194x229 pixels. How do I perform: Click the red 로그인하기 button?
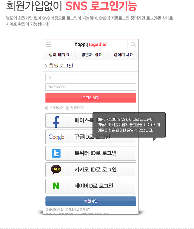[x=91, y=98]
